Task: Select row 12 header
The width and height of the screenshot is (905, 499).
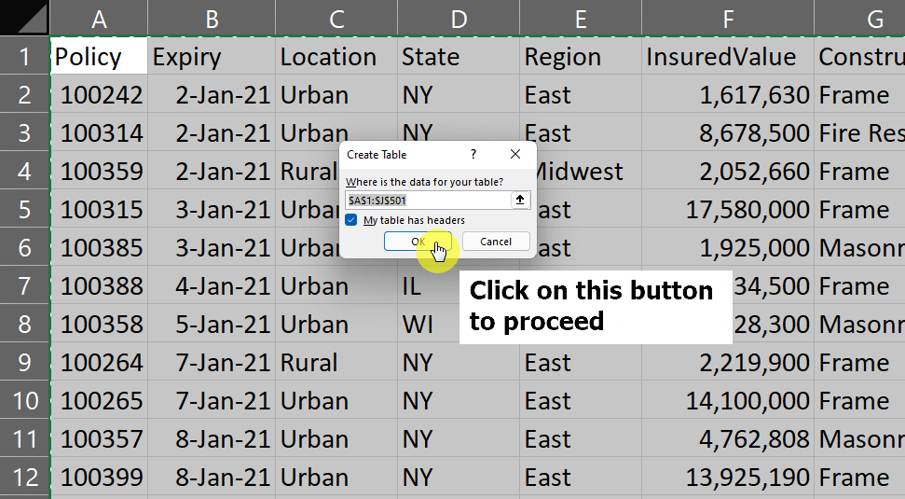Action: tap(25, 477)
